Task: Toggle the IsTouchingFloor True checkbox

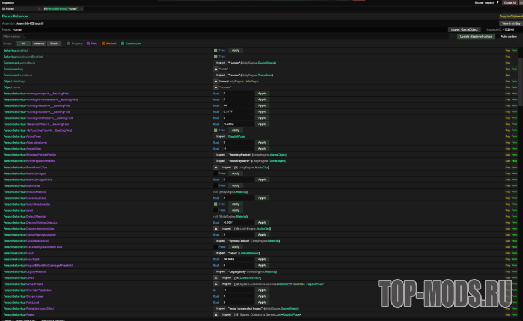Action: 215,130
